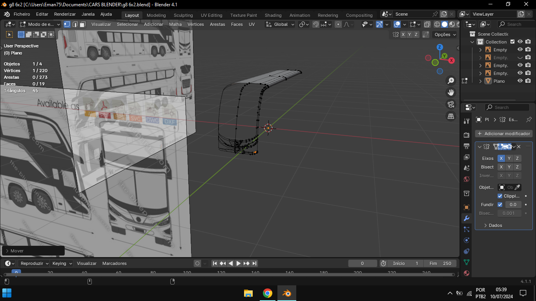The height and width of the screenshot is (301, 536).
Task: Collapse the Collection tree in outliner
Action: click(472, 42)
